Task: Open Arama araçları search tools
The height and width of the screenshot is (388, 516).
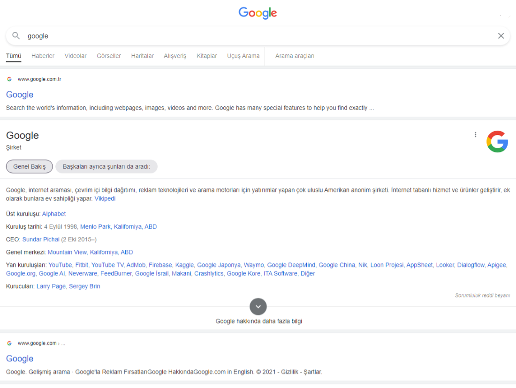Action: pos(295,56)
